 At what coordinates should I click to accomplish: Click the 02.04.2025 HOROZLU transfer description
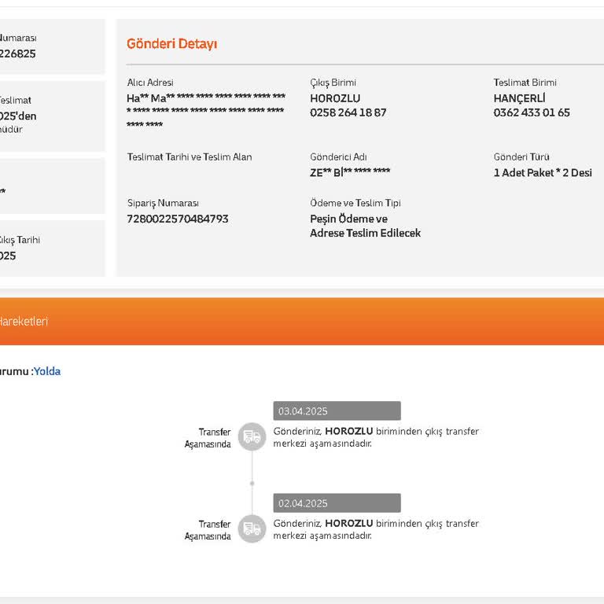pos(376,529)
